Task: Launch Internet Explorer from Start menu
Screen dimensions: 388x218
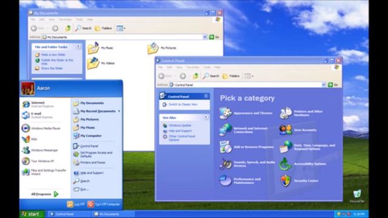Action: pyautogui.click(x=42, y=104)
